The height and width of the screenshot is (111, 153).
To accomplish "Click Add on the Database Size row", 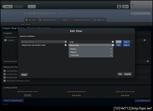I will pyautogui.click(x=126, y=42).
